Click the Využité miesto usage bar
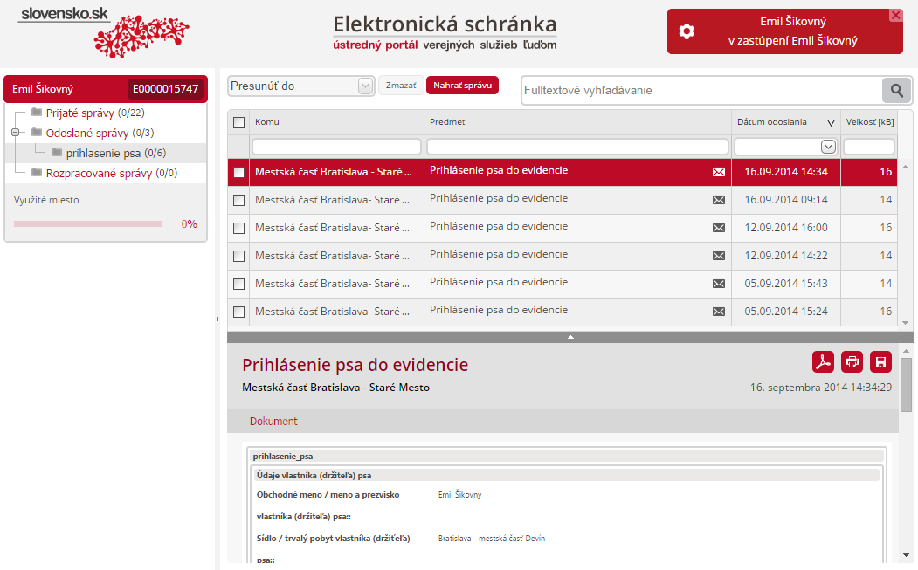Screen dimensions: 918x570 pos(88,224)
